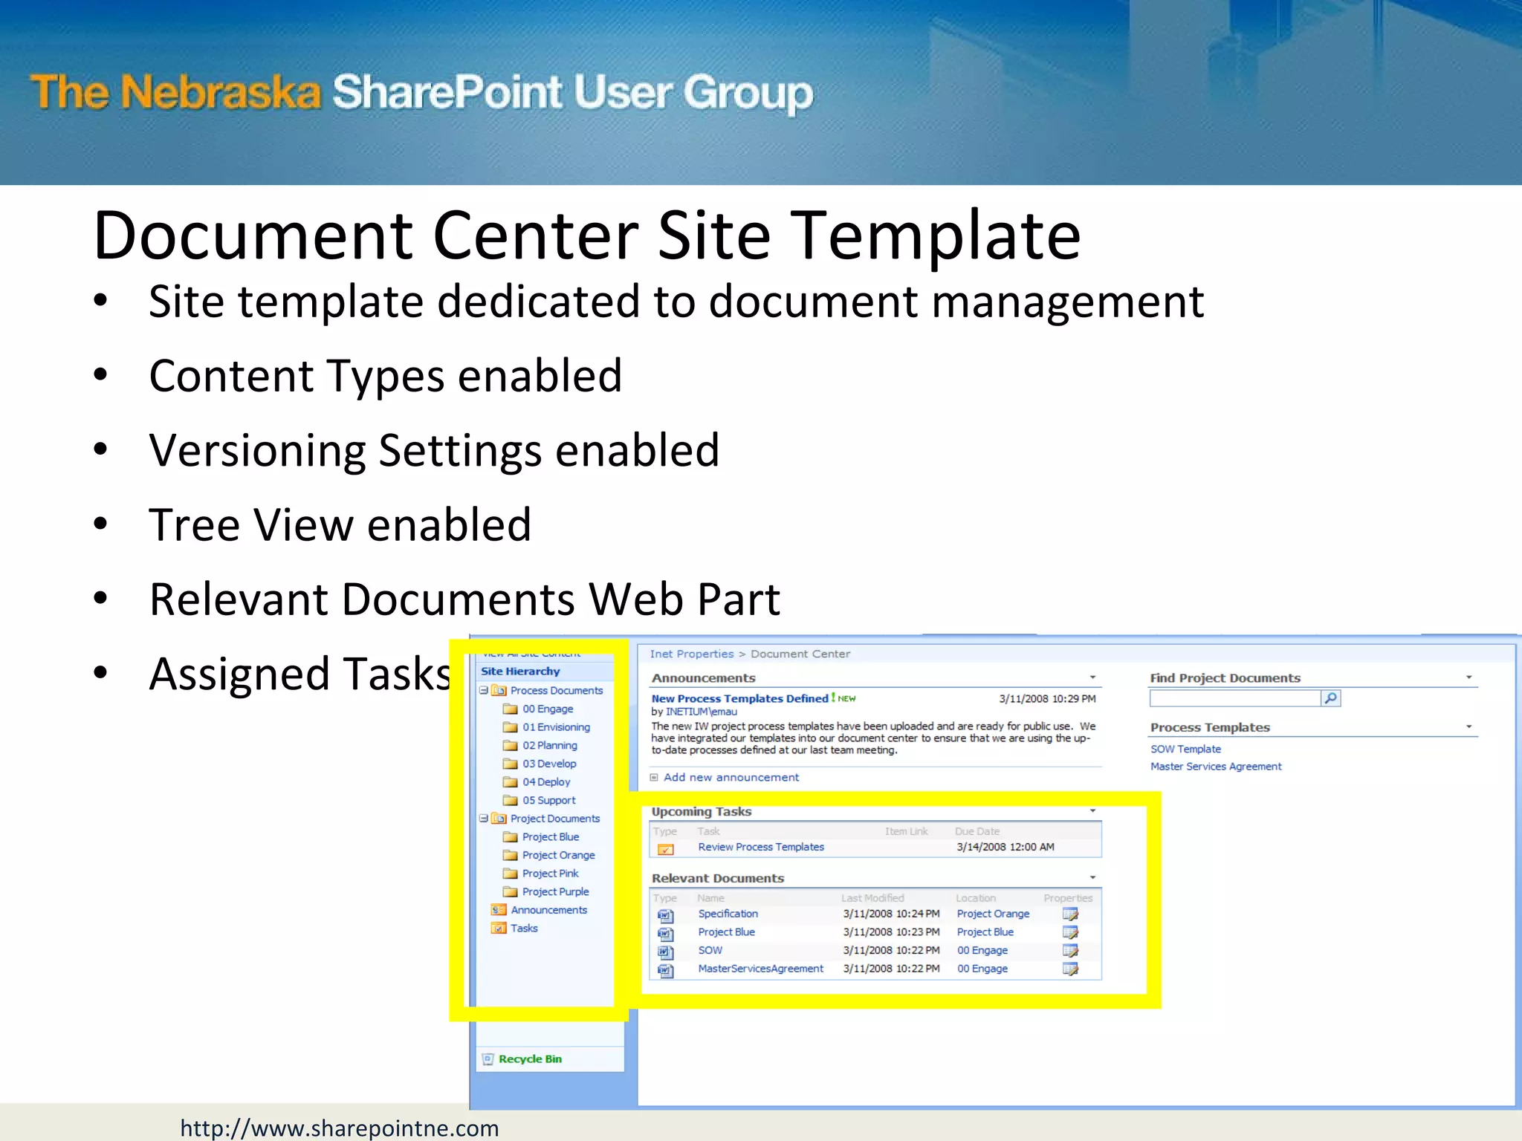The image size is (1522, 1141).
Task: Collapse the Project Documents tree node
Action: 484,818
